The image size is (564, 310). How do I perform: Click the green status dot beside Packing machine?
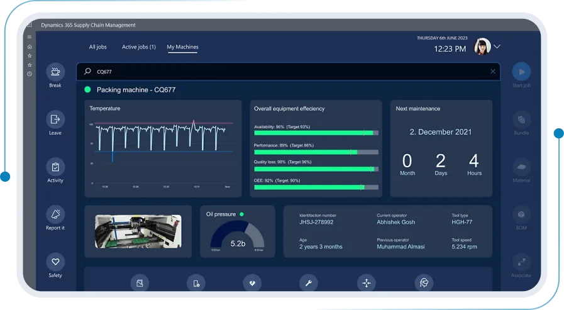[x=87, y=89]
